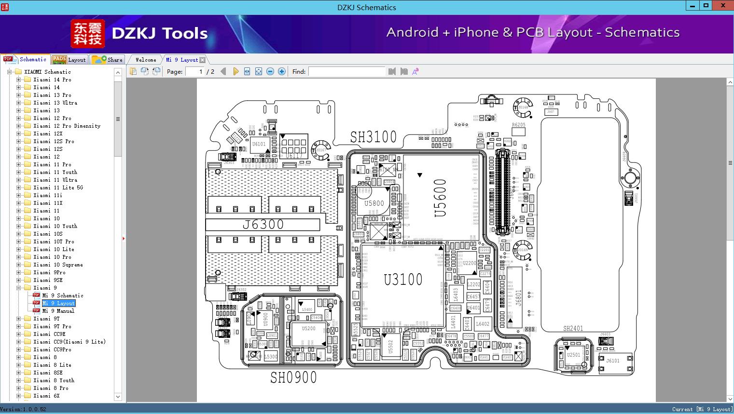Zoom in with the plus icon
This screenshot has width=734, height=414.
(282, 71)
